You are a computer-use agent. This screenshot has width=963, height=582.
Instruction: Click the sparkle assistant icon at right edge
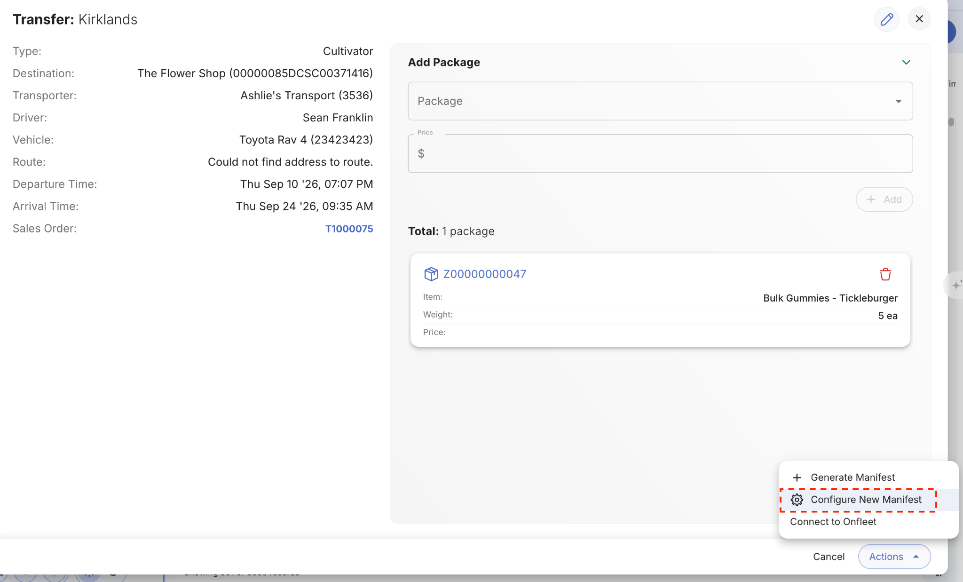[x=955, y=285]
